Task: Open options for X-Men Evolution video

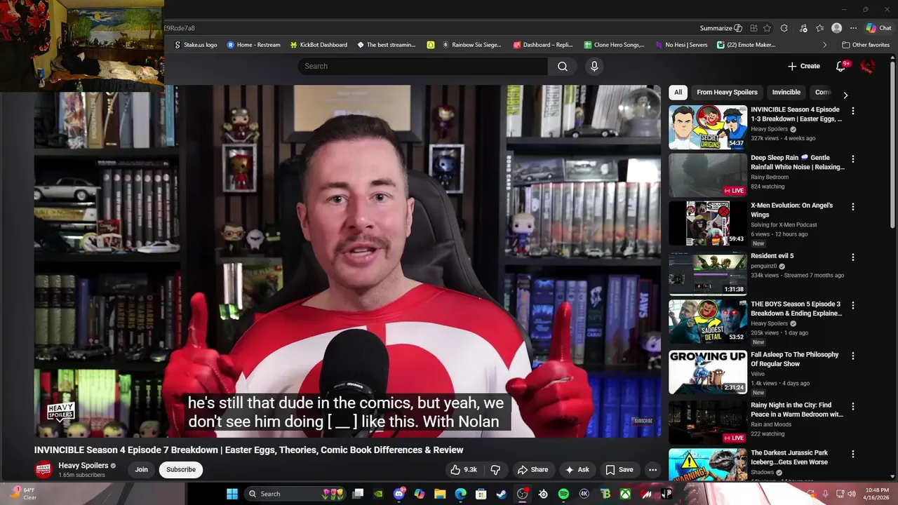Action: pyautogui.click(x=853, y=207)
